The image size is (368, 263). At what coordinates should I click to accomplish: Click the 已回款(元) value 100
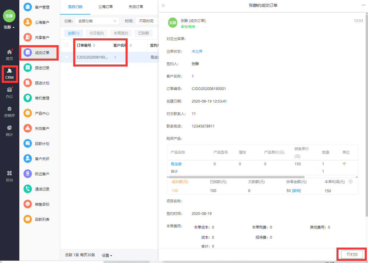(213, 191)
